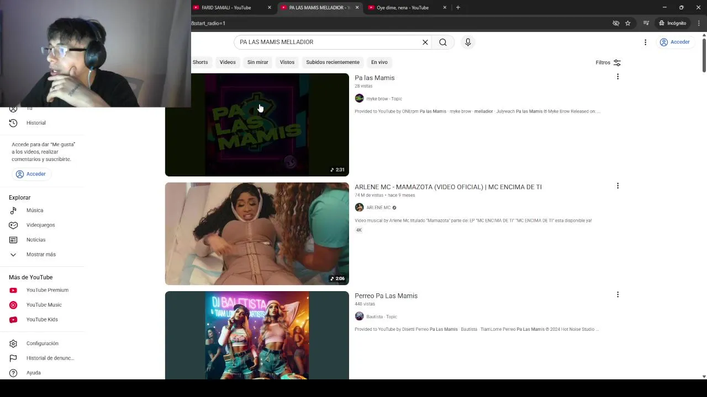Open the Filtros panel
This screenshot has width=707, height=397.
(x=608, y=63)
